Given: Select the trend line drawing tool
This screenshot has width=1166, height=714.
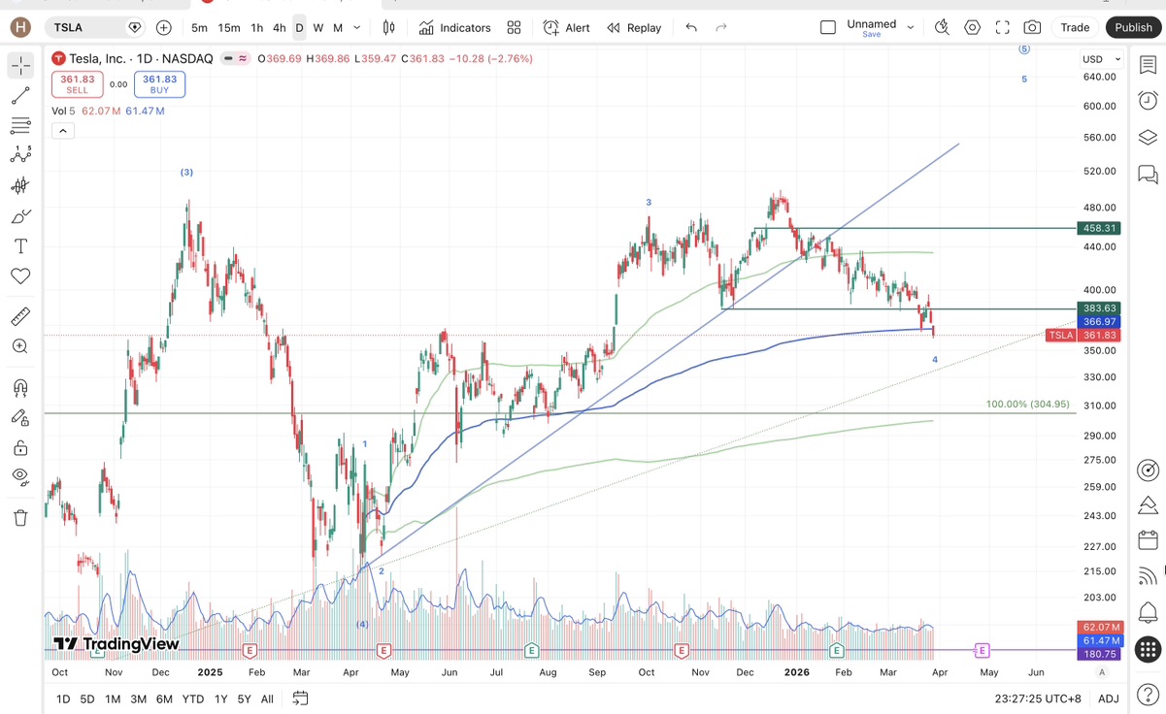Looking at the screenshot, I should (20, 96).
